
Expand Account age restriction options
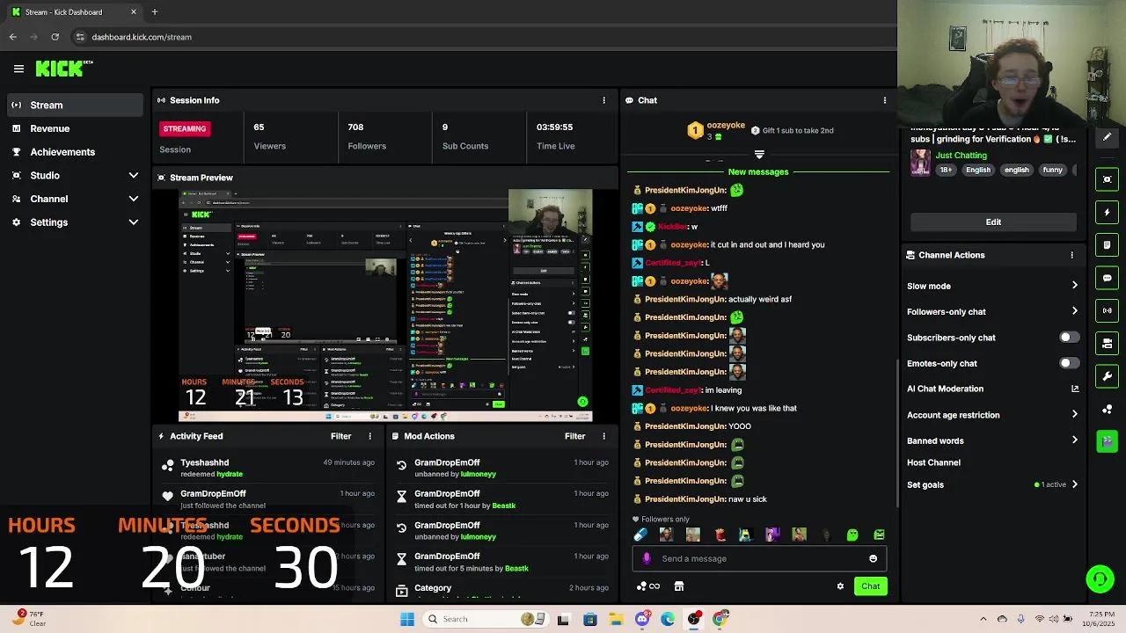pyautogui.click(x=1074, y=415)
